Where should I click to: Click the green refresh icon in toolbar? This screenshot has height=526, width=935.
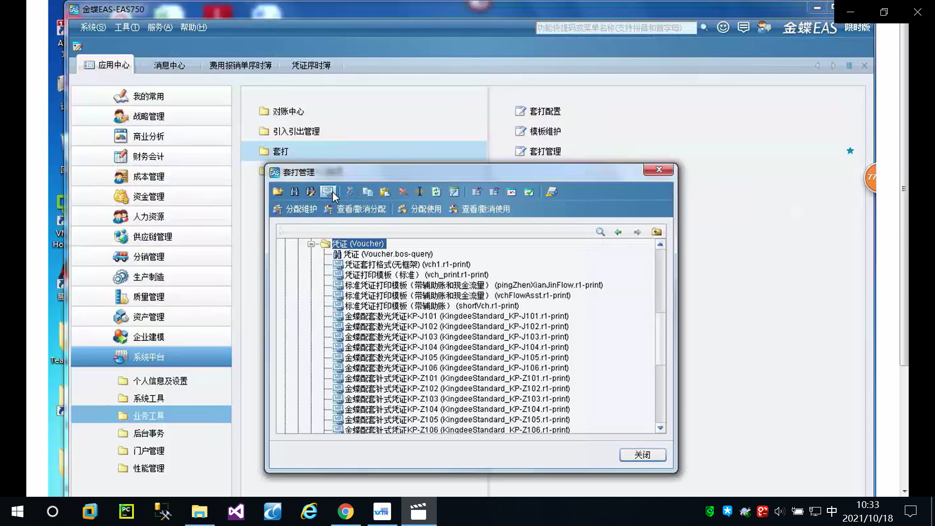click(436, 192)
